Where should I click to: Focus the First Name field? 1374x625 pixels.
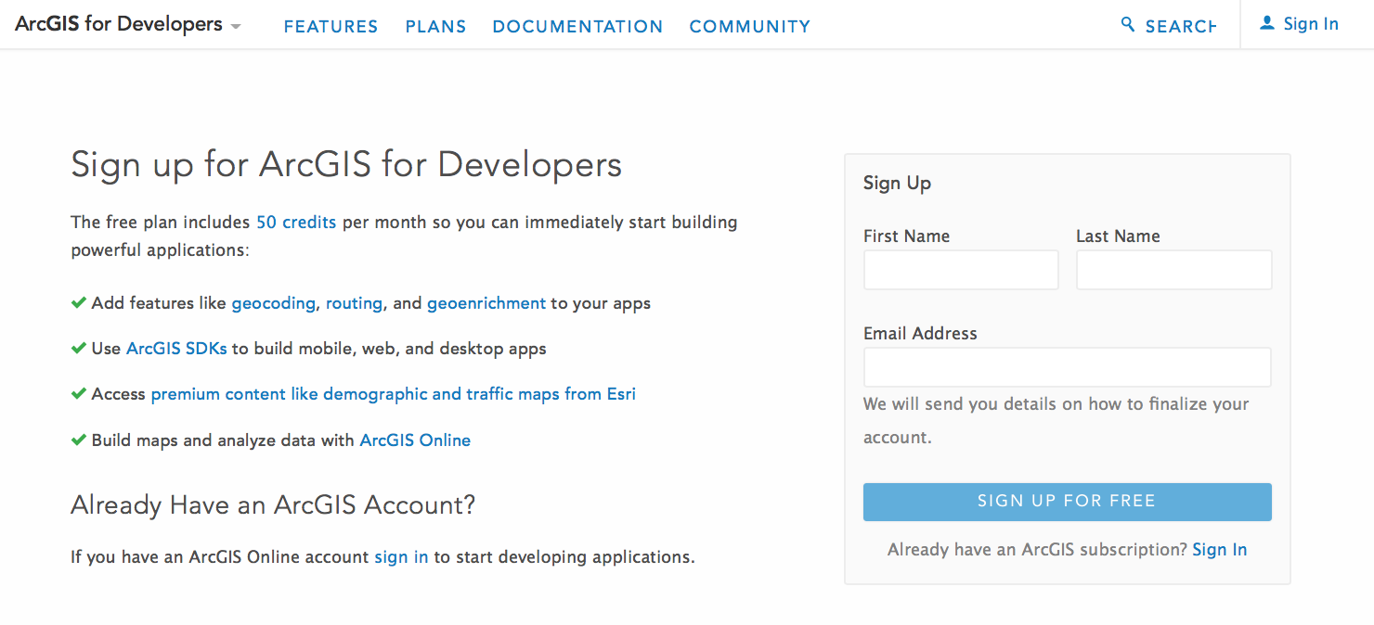pyautogui.click(x=961, y=270)
